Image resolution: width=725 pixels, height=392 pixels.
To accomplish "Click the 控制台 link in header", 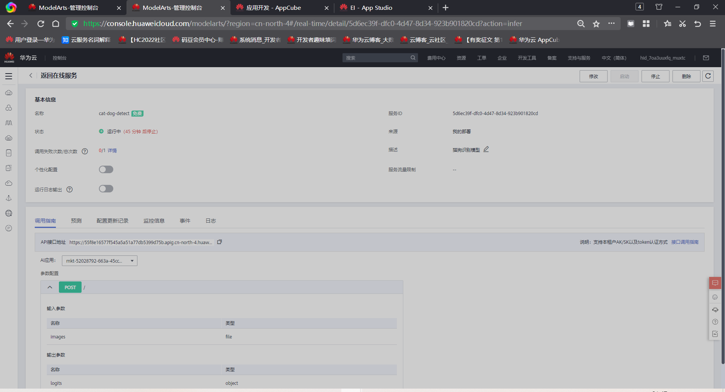I will [x=60, y=58].
